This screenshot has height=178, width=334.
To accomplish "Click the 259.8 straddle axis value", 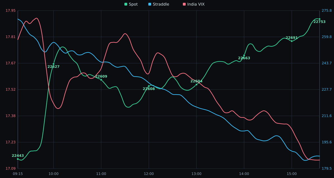I will click(327, 37).
